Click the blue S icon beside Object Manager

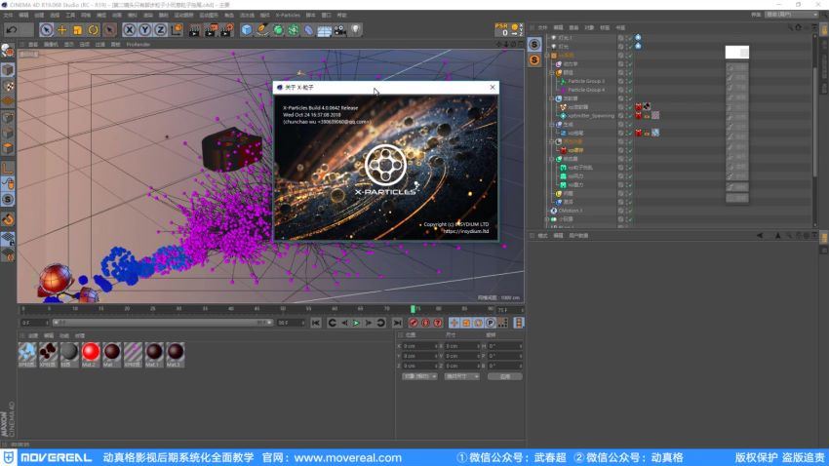pos(534,45)
